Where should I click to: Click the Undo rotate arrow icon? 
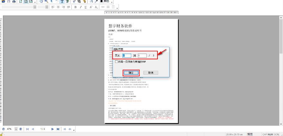click(x=57, y=1)
